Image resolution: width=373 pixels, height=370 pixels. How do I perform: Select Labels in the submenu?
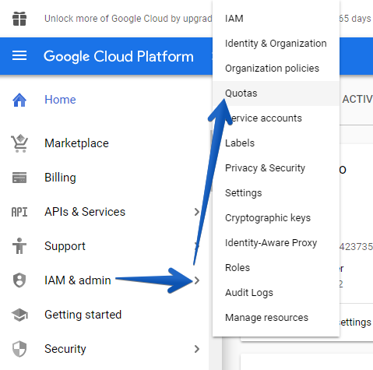coord(276,143)
